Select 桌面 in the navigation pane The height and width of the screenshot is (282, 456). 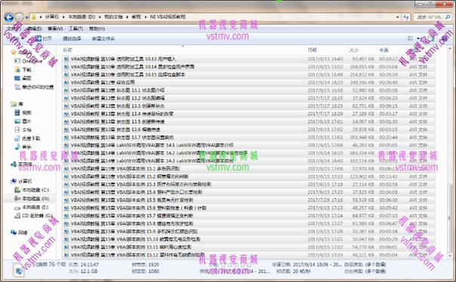[23, 78]
